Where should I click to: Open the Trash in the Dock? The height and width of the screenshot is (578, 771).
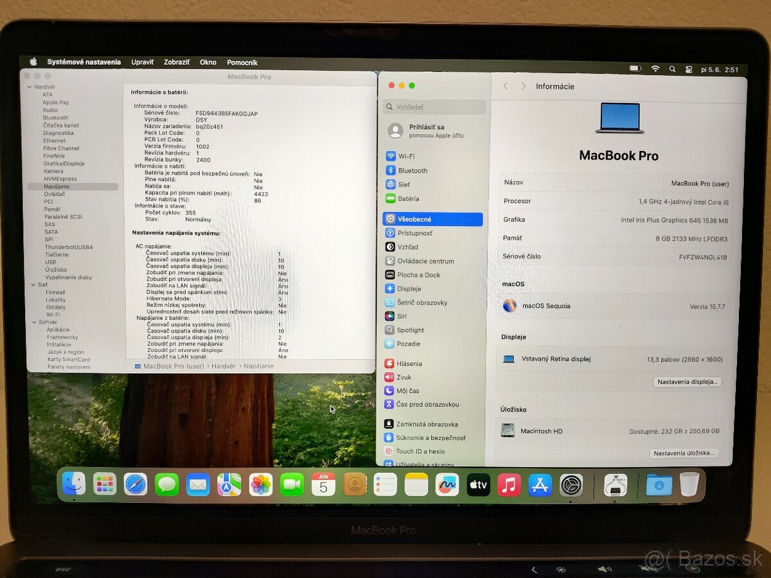point(689,484)
